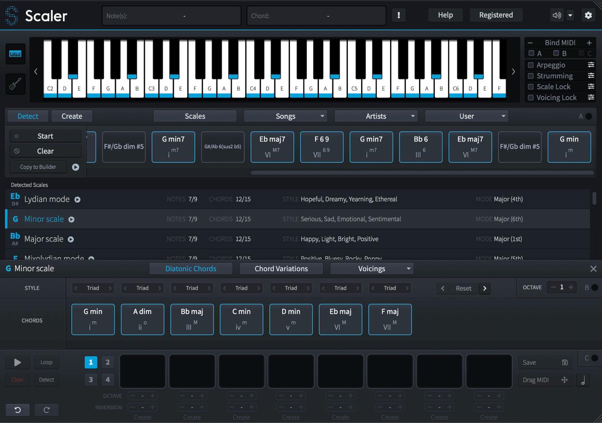Play the Lydian mode scale preview
602x423 pixels.
(77, 200)
